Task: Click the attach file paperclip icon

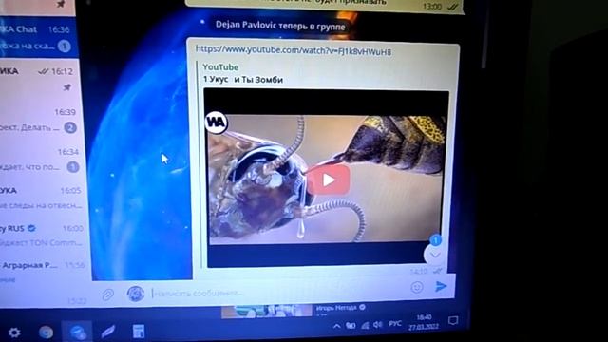Action: click(107, 295)
